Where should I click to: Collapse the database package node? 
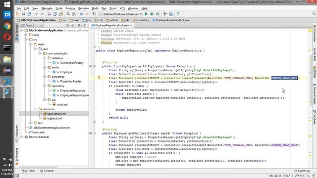(44, 58)
